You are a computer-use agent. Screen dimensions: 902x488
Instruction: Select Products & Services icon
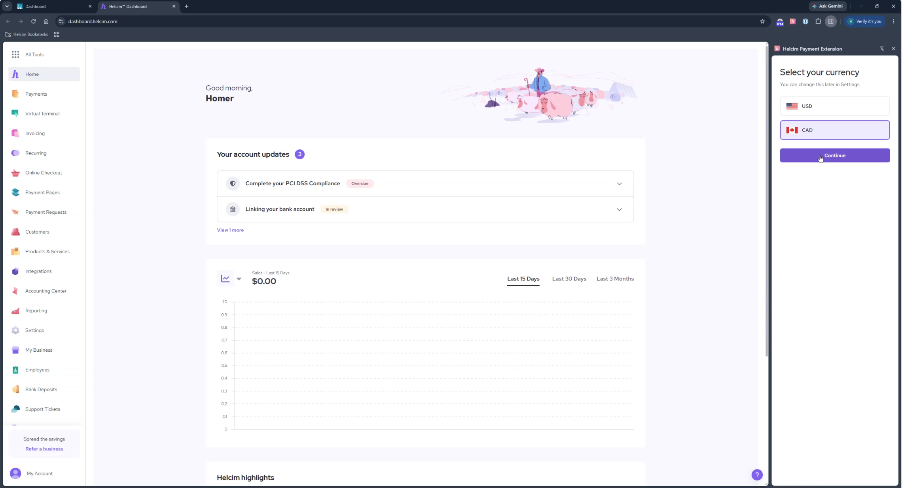(x=15, y=252)
